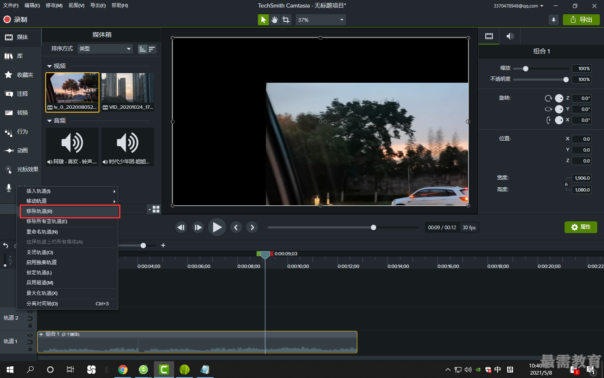Open the voice narration microphone panel

(8, 188)
